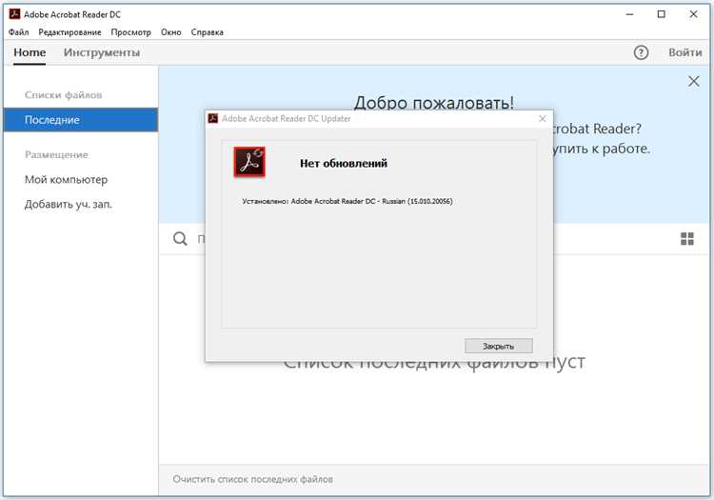Click the installed version text line
Image resolution: width=714 pixels, height=500 pixels.
click(x=347, y=201)
